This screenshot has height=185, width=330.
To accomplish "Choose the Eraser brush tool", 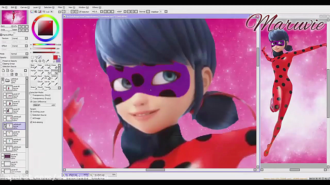I will (54, 67).
